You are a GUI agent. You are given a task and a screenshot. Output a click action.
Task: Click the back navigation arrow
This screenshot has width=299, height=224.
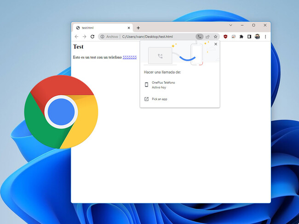click(76, 37)
